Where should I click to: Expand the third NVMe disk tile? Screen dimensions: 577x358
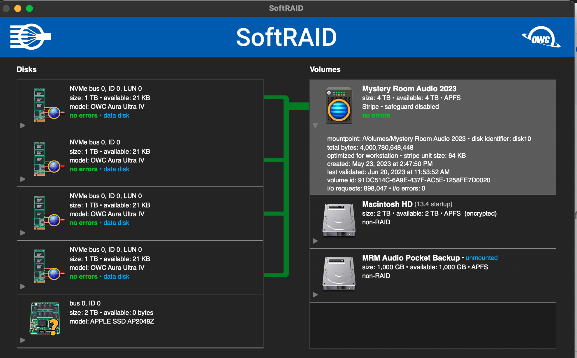[x=23, y=233]
